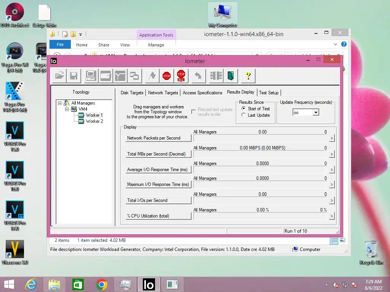Open Manage tab under Application Tools
This screenshot has height=292, width=390.
pyautogui.click(x=156, y=45)
